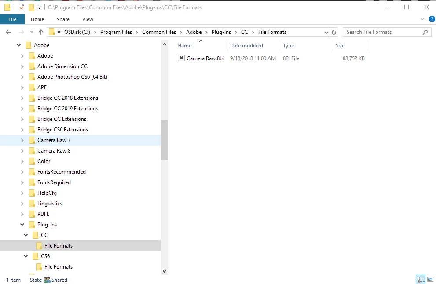Go up one folder level
The width and height of the screenshot is (436, 284).
(41, 32)
